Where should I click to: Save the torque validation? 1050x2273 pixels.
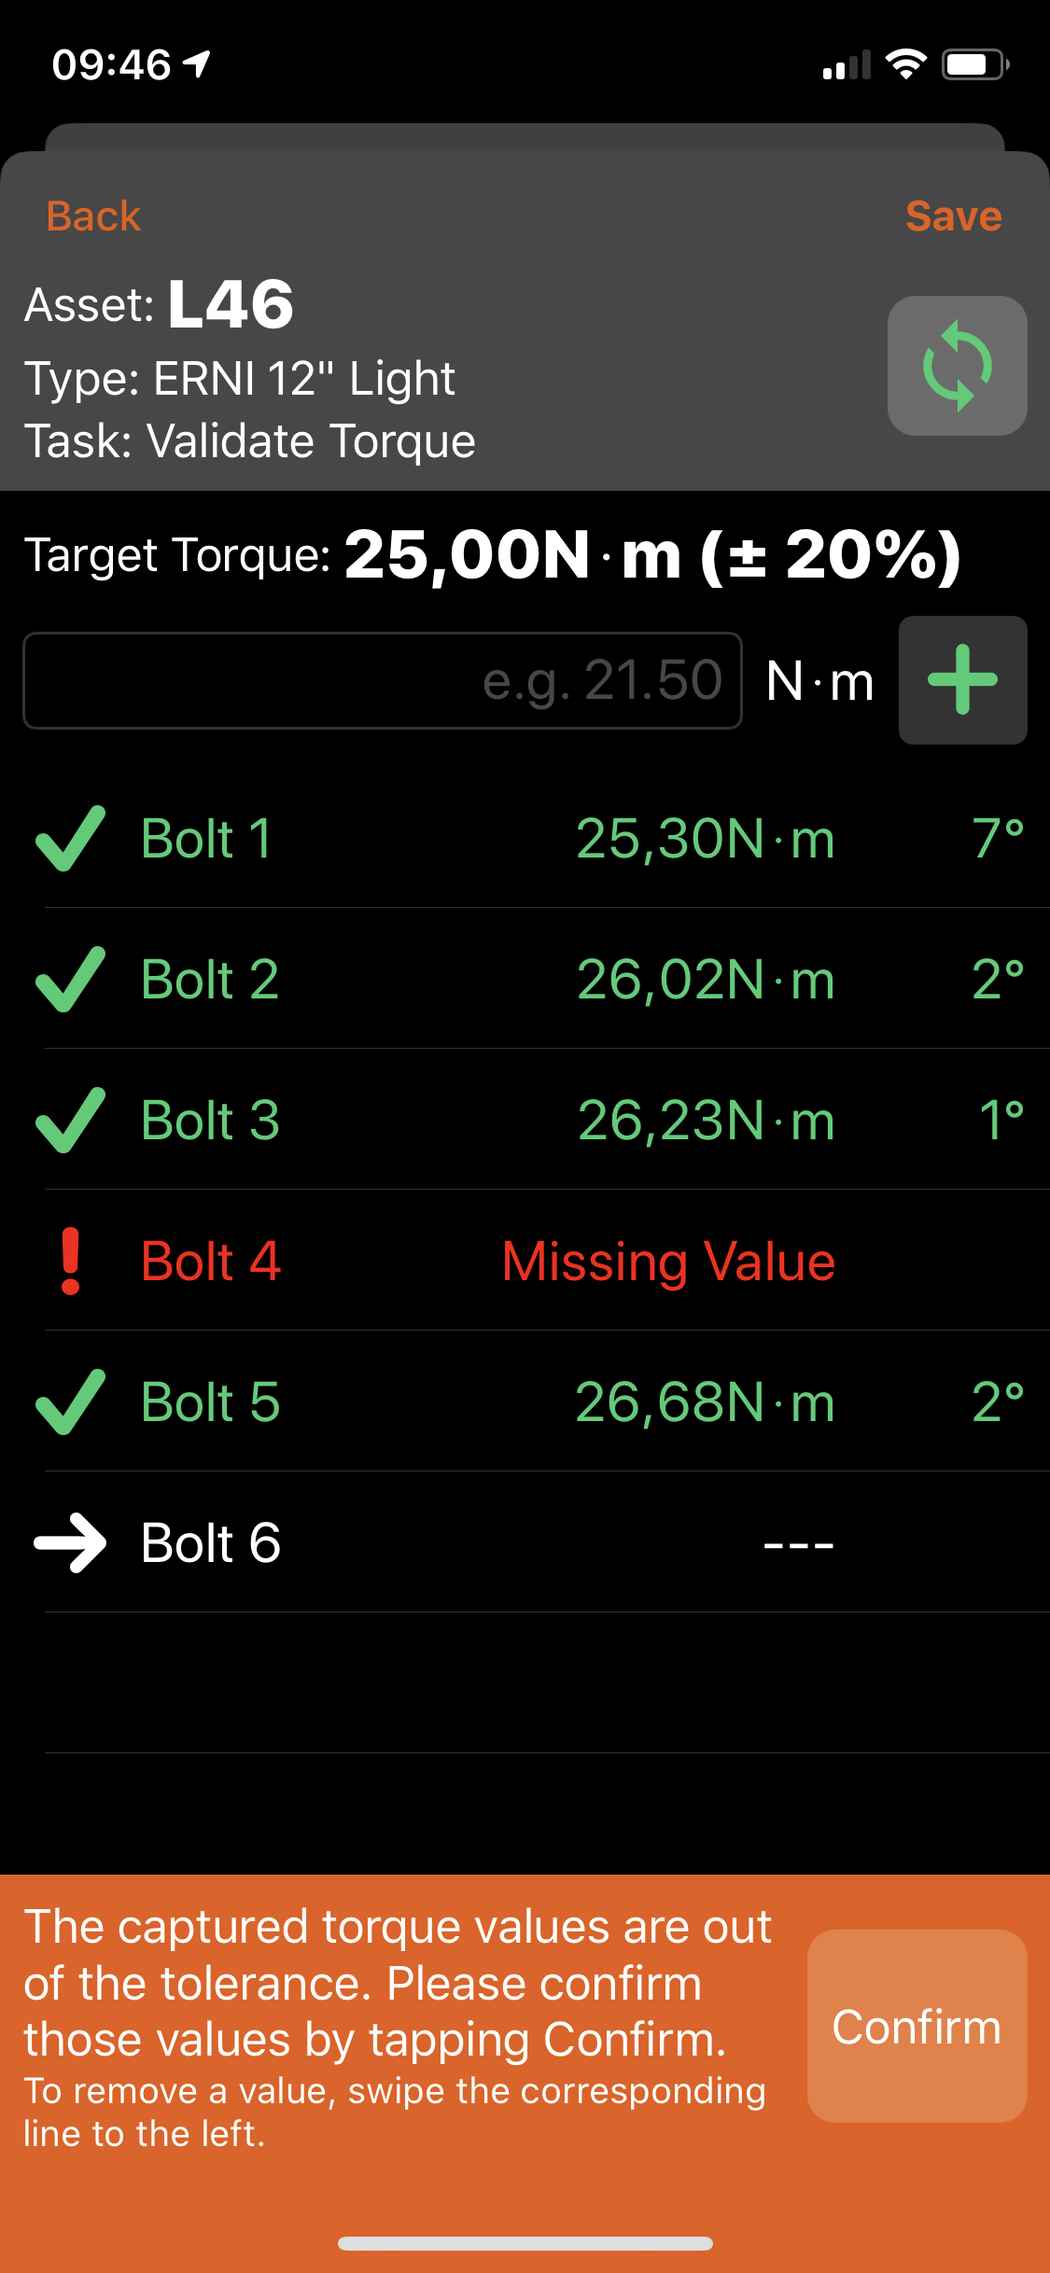pos(953,216)
